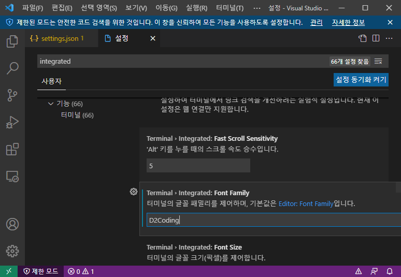Maximize the Visual Studio Code window
This screenshot has width=401, height=277.
coord(365,8)
